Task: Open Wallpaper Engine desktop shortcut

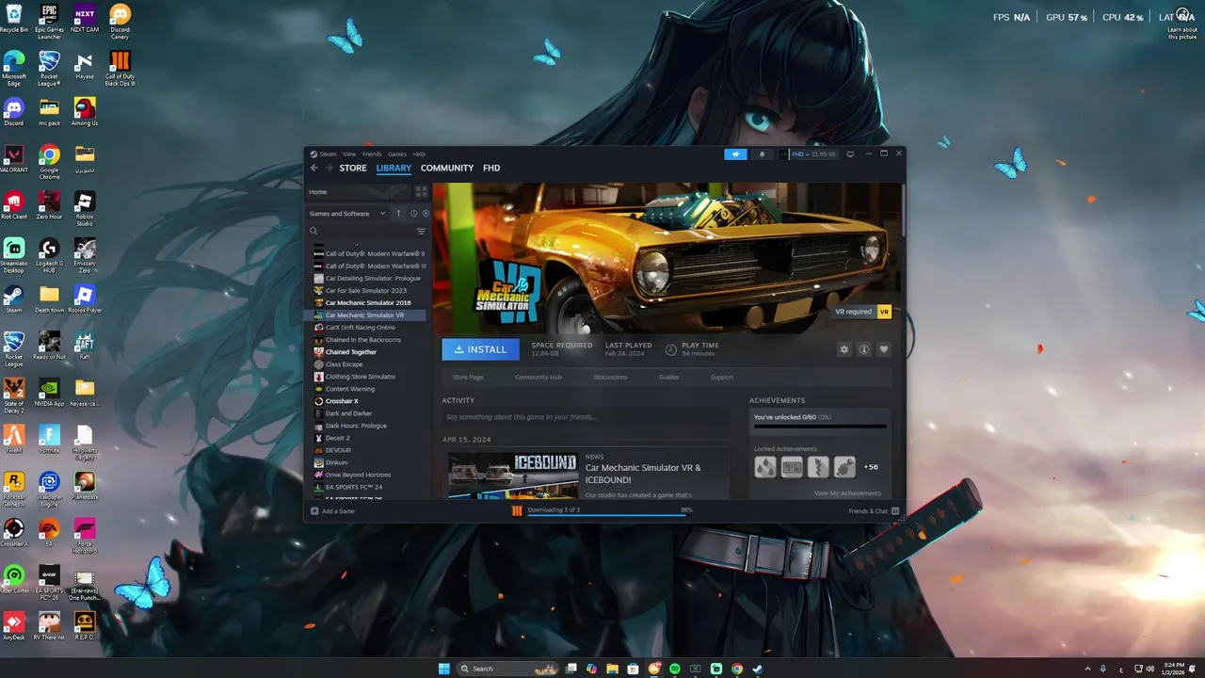Action: point(49,486)
